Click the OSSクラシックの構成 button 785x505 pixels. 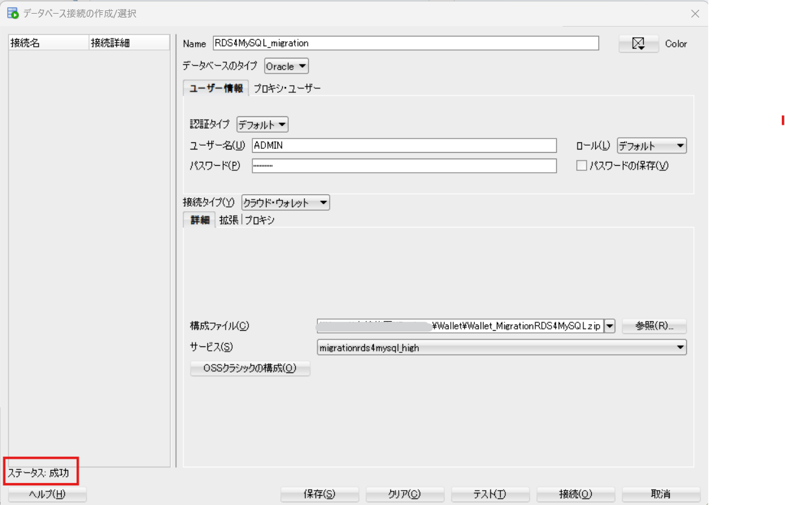pyautogui.click(x=250, y=369)
